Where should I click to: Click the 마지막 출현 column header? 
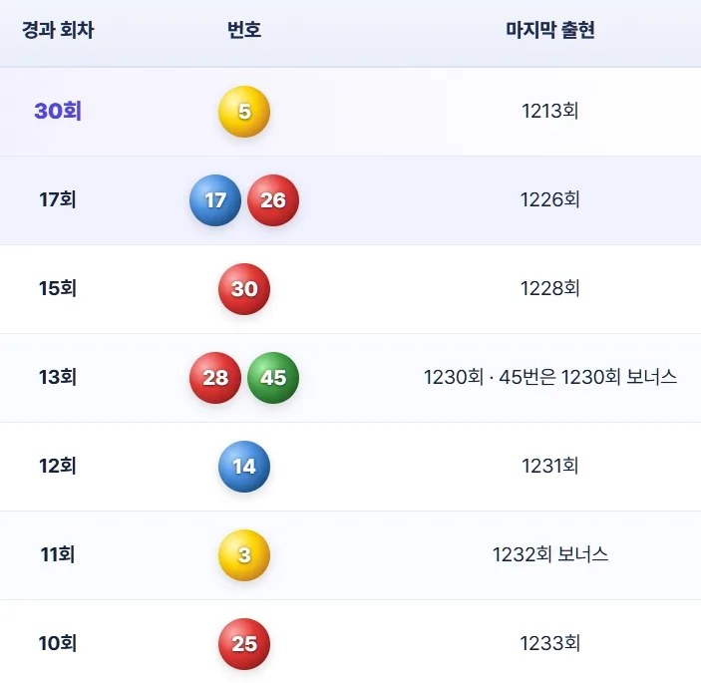[549, 30]
